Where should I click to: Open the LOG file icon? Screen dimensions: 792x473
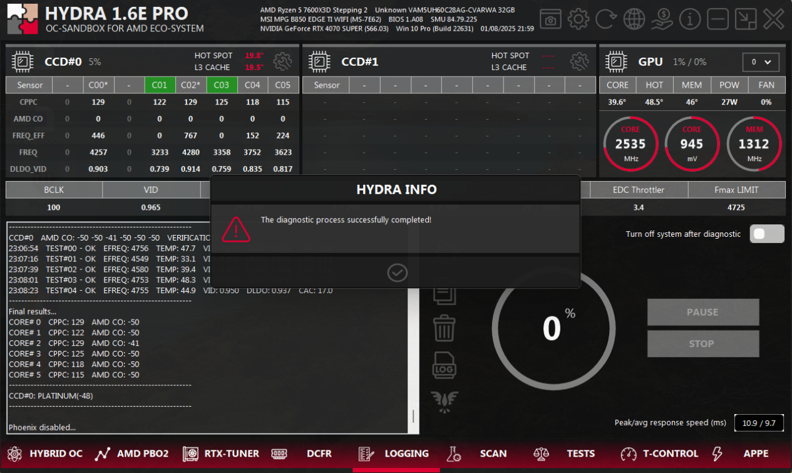(x=444, y=364)
